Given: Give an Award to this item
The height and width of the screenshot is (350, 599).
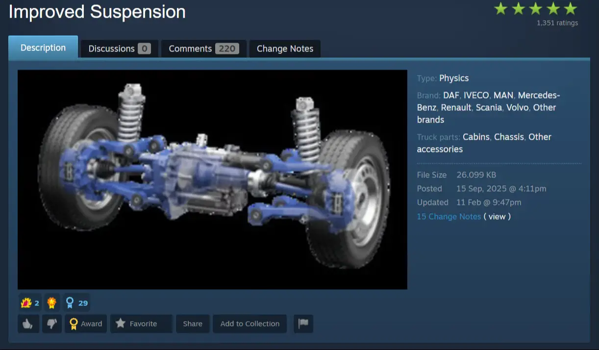Looking at the screenshot, I should tap(86, 324).
